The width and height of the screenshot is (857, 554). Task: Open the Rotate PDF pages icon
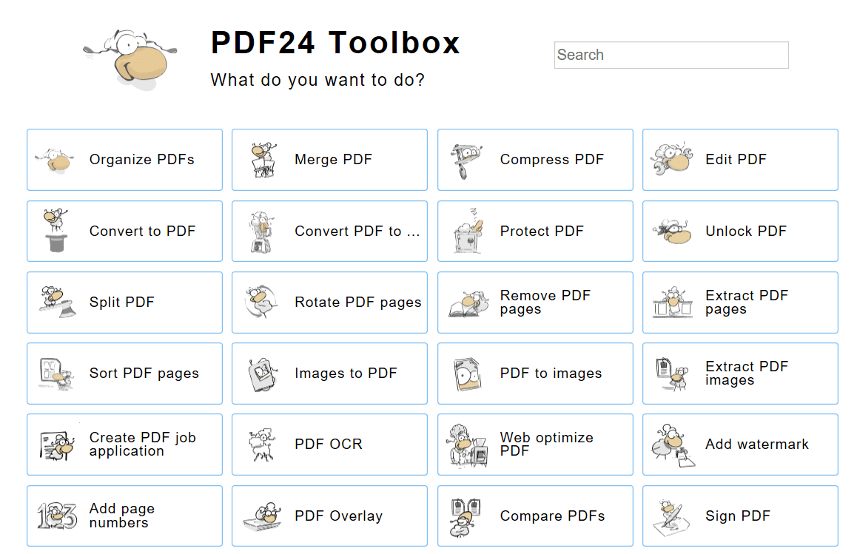coord(261,301)
